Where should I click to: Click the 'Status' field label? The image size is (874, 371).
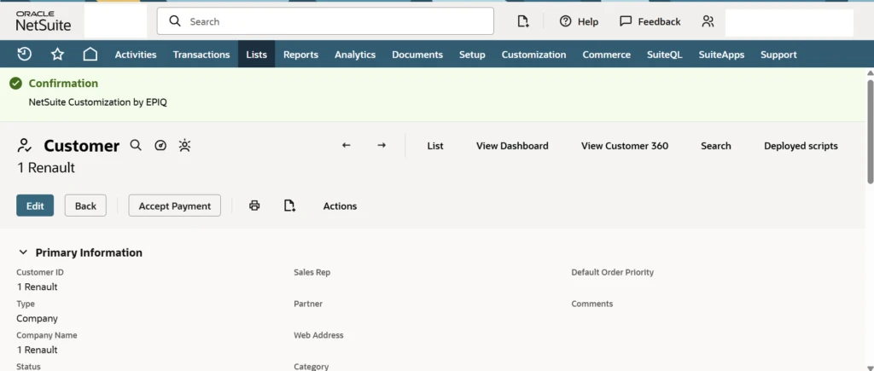28,367
